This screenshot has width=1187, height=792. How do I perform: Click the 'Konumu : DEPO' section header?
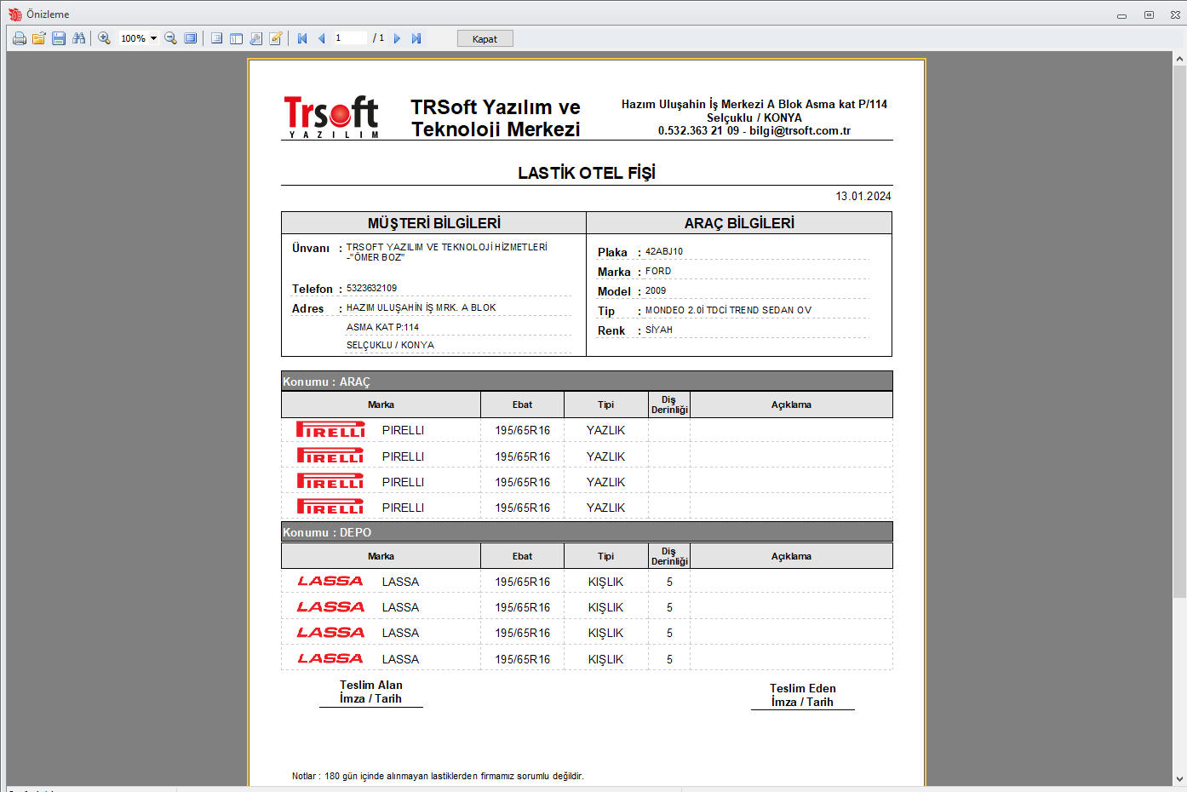click(x=587, y=531)
